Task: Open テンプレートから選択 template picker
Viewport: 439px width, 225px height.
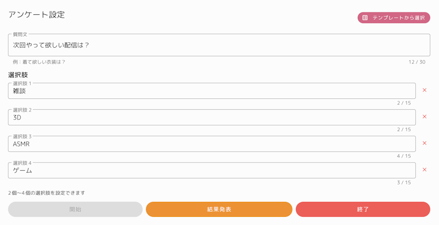Action: click(x=393, y=18)
